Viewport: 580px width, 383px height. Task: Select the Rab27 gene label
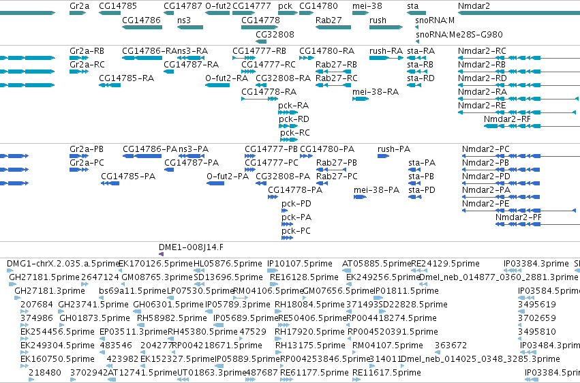pyautogui.click(x=329, y=20)
